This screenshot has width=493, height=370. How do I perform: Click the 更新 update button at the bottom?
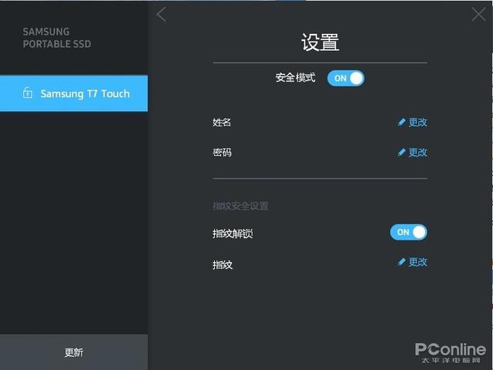pos(74,352)
